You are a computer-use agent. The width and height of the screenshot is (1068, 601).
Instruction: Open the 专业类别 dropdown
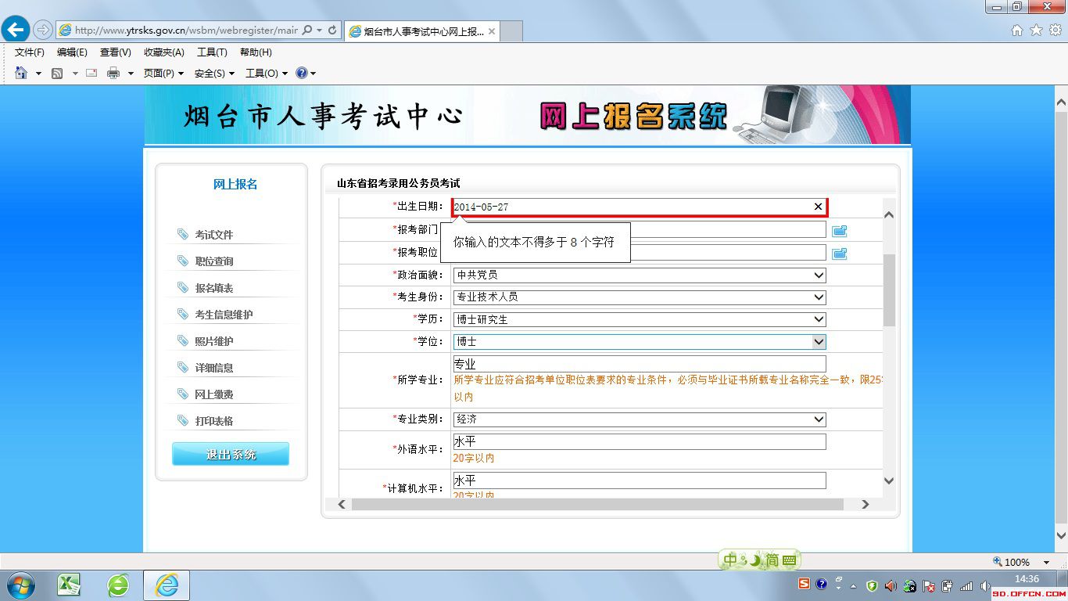tap(819, 419)
